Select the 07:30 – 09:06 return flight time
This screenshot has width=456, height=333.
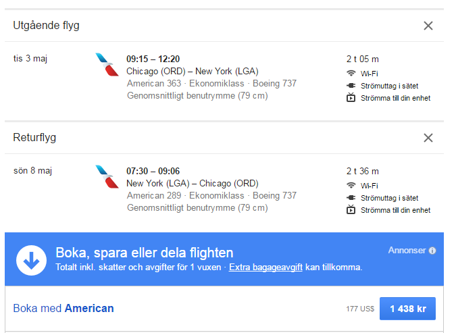click(153, 171)
